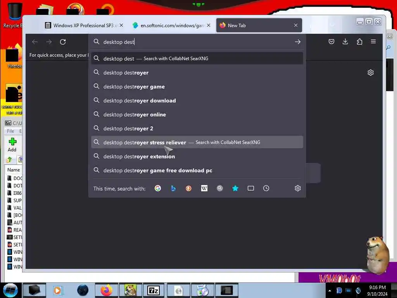Search this time with Bing icon

click(x=173, y=188)
